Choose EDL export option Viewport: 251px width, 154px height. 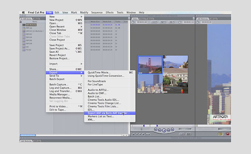(109, 110)
